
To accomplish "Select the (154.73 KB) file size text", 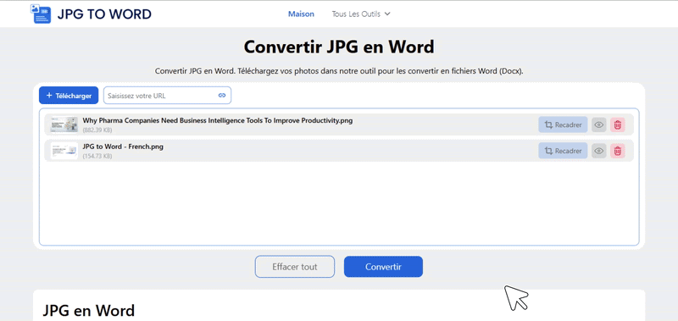I will point(97,156).
